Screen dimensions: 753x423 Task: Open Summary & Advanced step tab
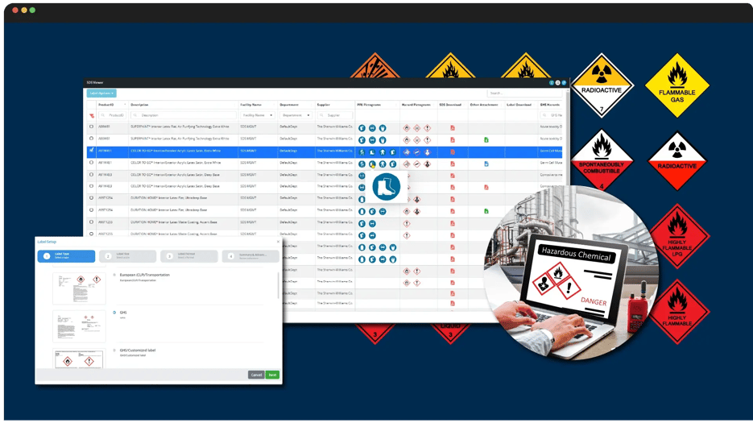(250, 256)
